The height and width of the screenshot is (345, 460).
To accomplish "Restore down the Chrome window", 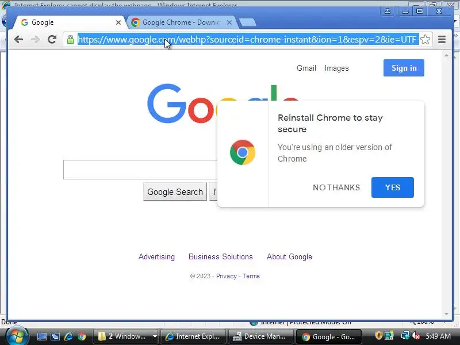I will point(420,11).
